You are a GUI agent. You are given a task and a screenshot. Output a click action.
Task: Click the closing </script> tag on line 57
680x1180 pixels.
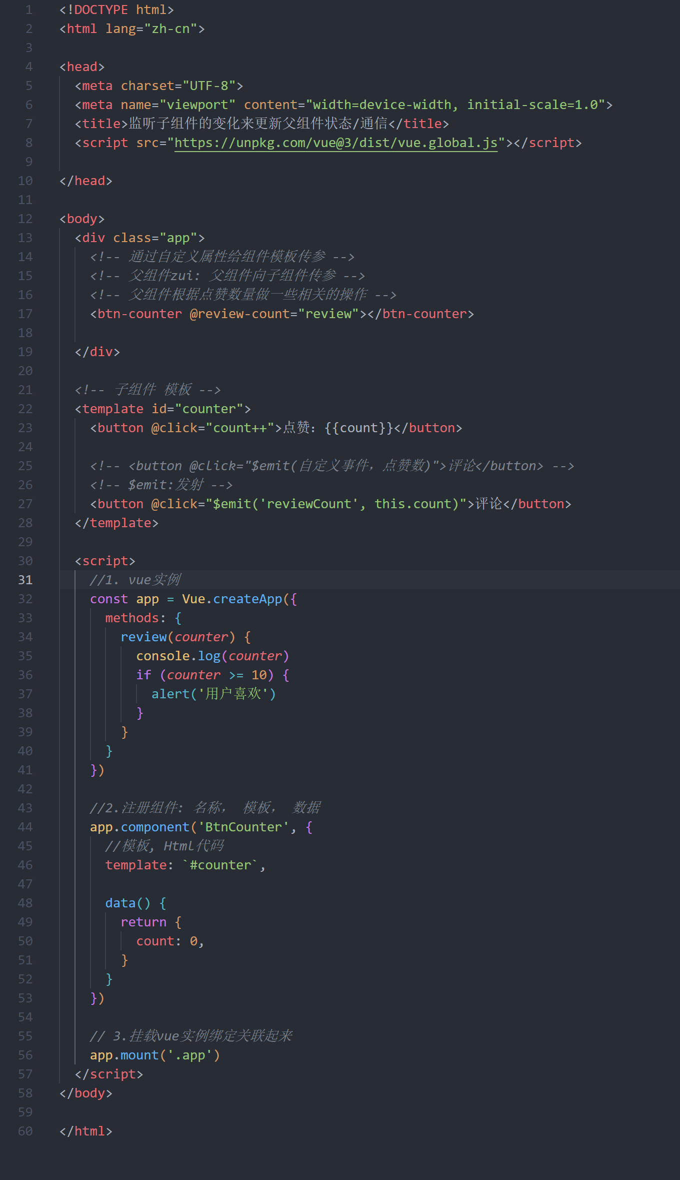point(109,1074)
